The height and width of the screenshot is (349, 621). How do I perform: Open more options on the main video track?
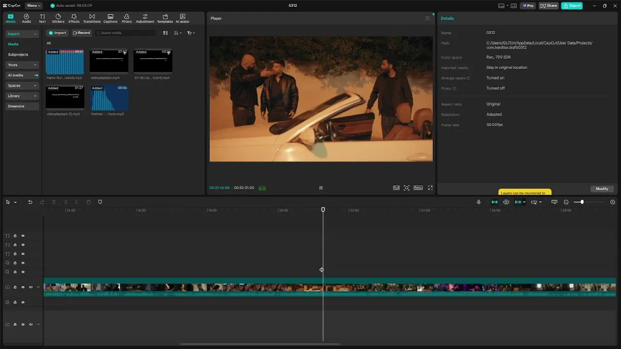pyautogui.click(x=38, y=287)
